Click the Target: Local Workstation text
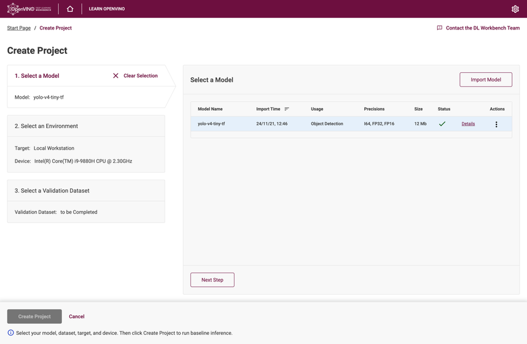This screenshot has height=344, width=527. tap(44, 148)
